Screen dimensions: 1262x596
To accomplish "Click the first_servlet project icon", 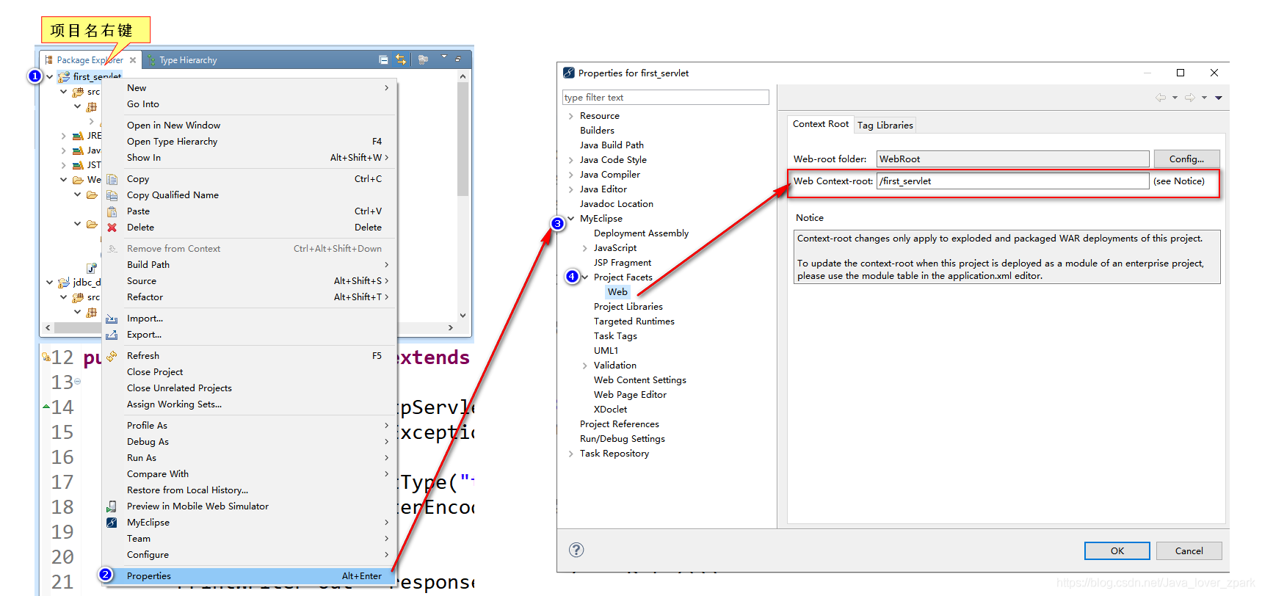I will pyautogui.click(x=64, y=76).
